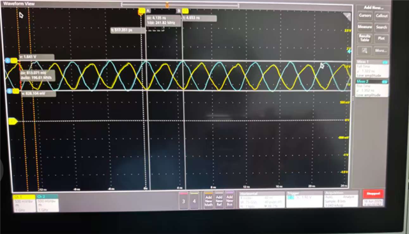Add a Results Table
The width and height of the screenshot is (409, 234).
point(365,38)
